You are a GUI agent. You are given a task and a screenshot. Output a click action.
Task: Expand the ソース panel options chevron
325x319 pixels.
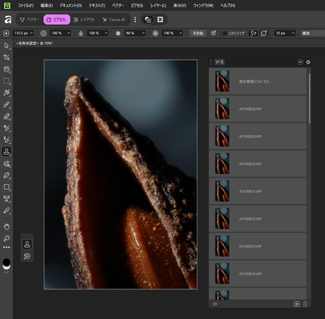click(x=300, y=62)
